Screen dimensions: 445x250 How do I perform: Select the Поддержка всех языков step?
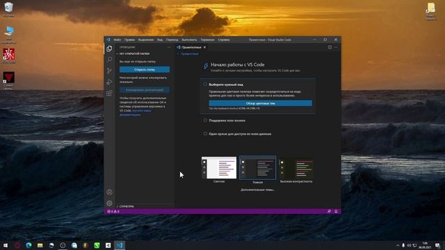tap(227, 120)
